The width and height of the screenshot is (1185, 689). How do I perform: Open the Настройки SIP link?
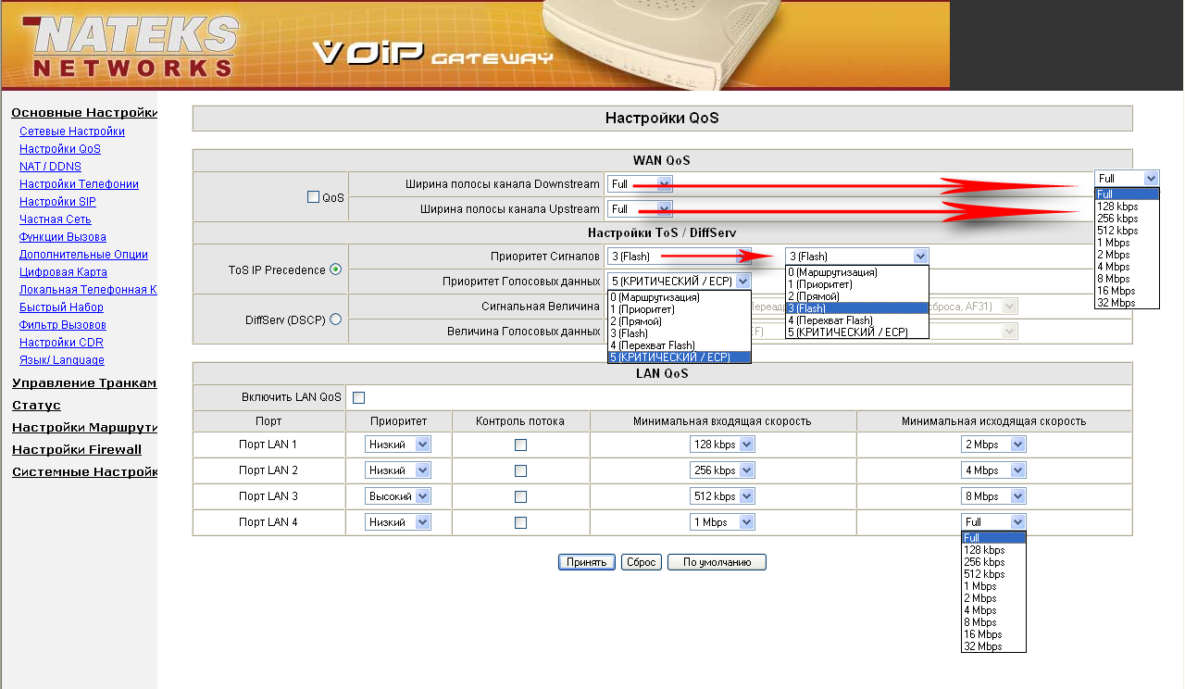coord(57,202)
